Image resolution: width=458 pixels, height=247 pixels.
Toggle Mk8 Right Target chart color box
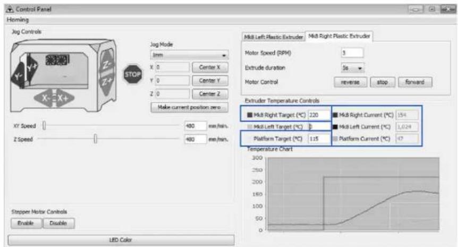tap(249, 115)
